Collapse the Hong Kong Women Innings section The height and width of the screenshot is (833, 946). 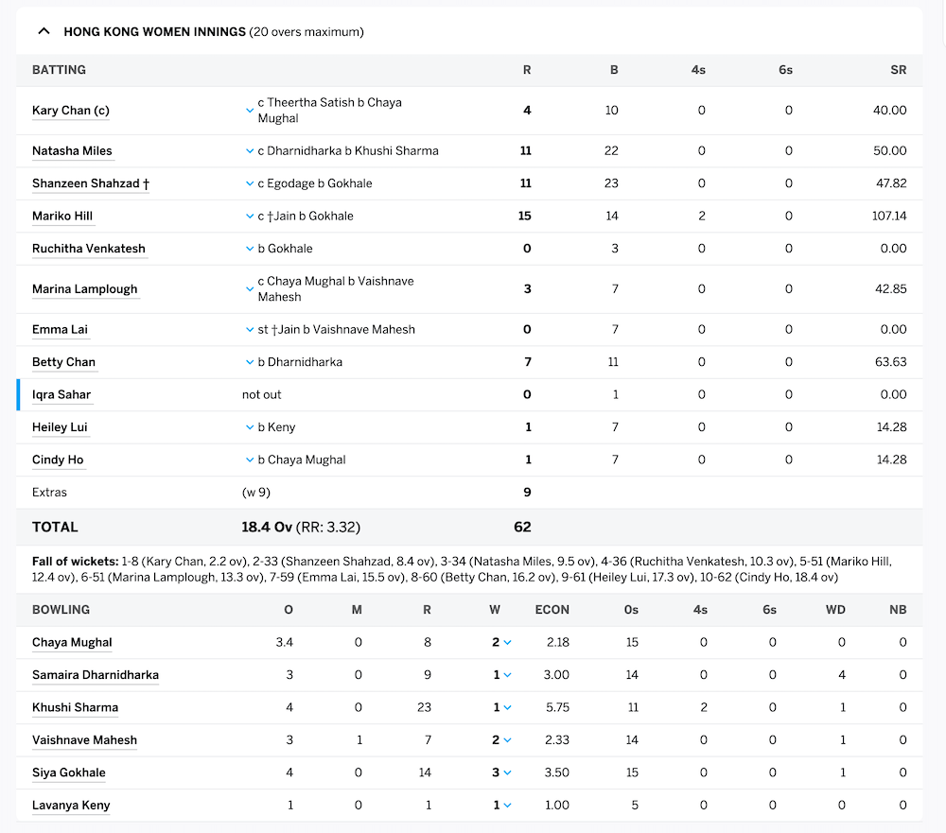pos(44,30)
